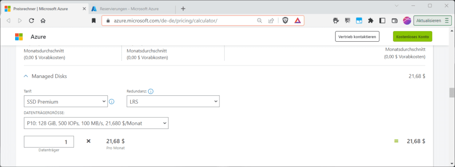Screen dimensions: 455x167
Task: Reload the Azure pricing calculator page
Action: pyautogui.click(x=32, y=20)
